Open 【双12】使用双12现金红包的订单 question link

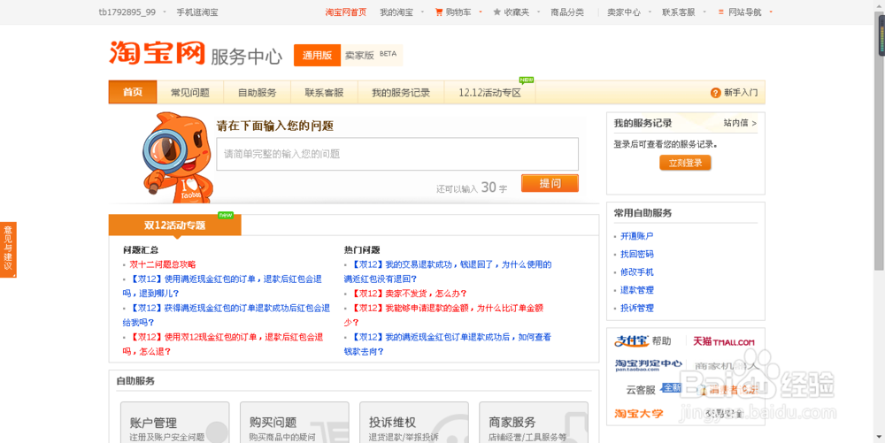[223, 344]
